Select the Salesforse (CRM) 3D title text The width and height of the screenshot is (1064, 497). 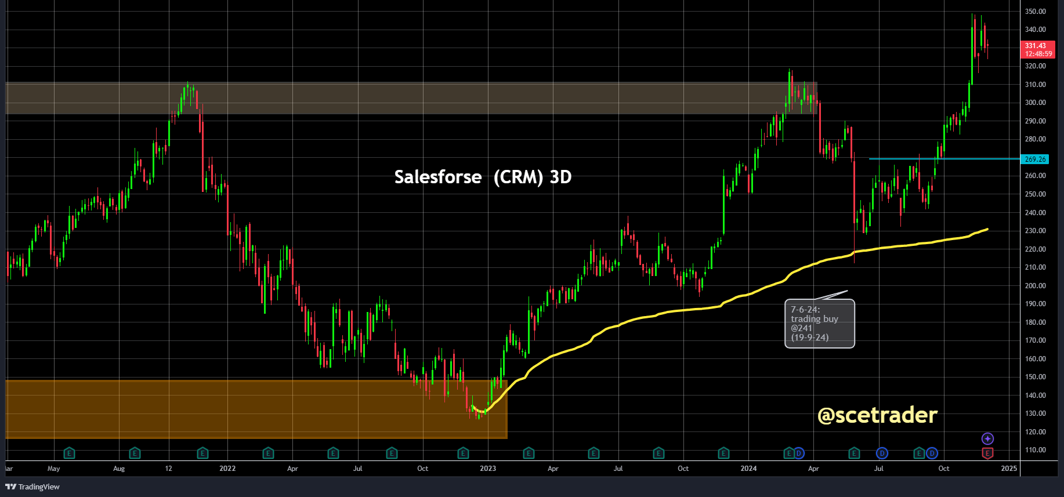click(483, 177)
